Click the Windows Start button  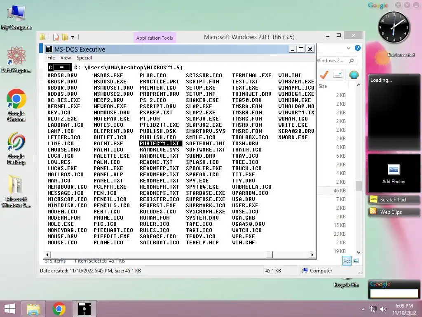point(10,309)
